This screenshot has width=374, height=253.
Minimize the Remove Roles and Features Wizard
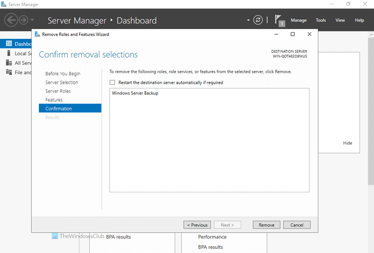point(276,34)
